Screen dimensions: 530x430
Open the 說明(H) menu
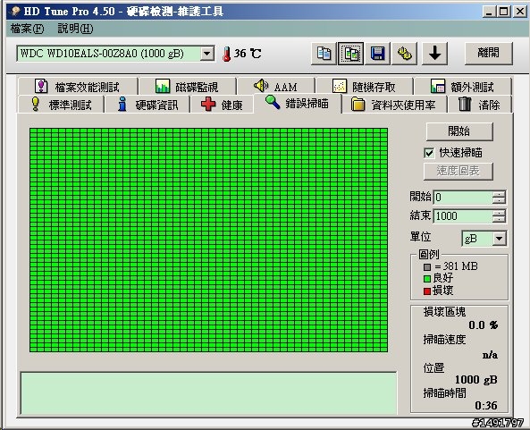(75, 29)
